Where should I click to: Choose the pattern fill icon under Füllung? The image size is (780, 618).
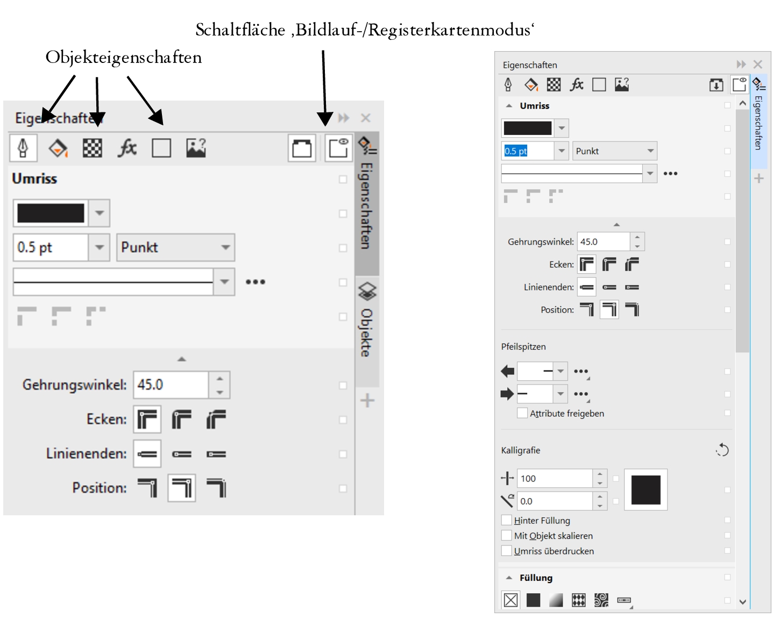coord(578,600)
